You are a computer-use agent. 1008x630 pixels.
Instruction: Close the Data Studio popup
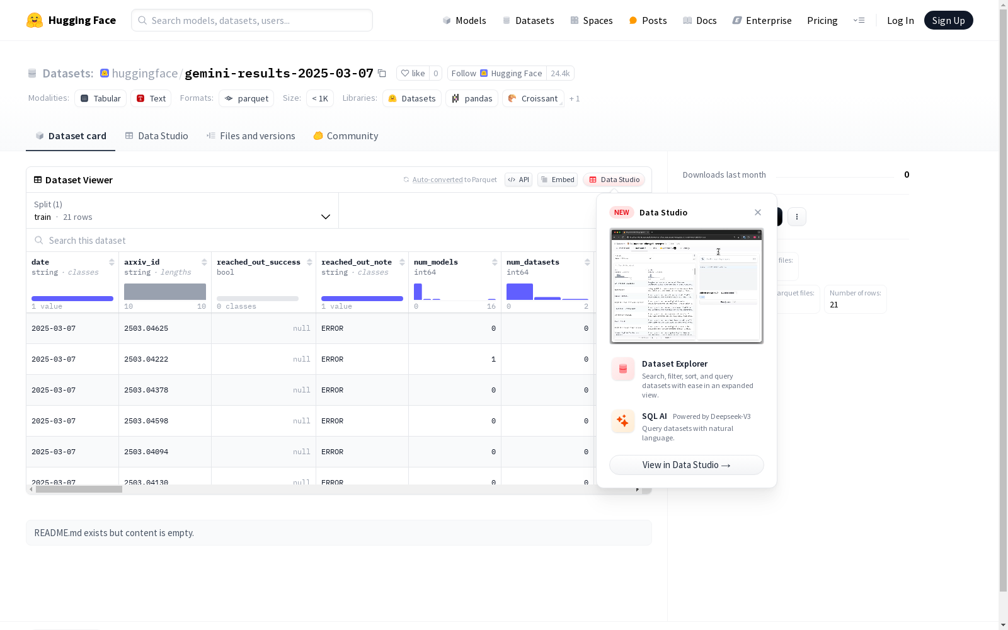(758, 212)
